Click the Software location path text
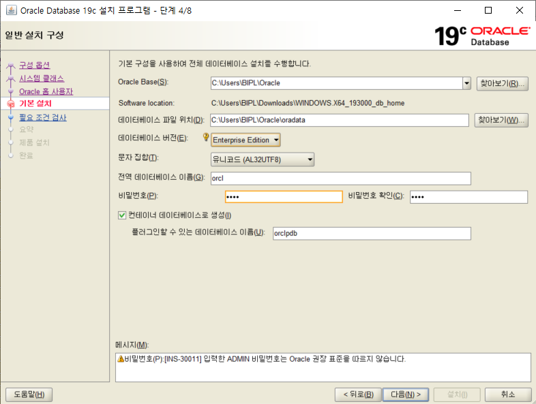Image resolution: width=536 pixels, height=404 pixels. 308,103
